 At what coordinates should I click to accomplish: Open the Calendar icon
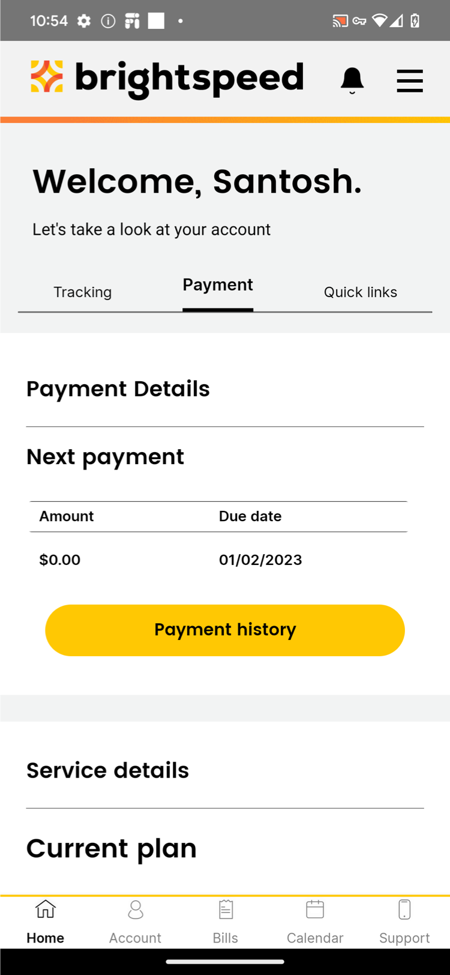(x=315, y=910)
